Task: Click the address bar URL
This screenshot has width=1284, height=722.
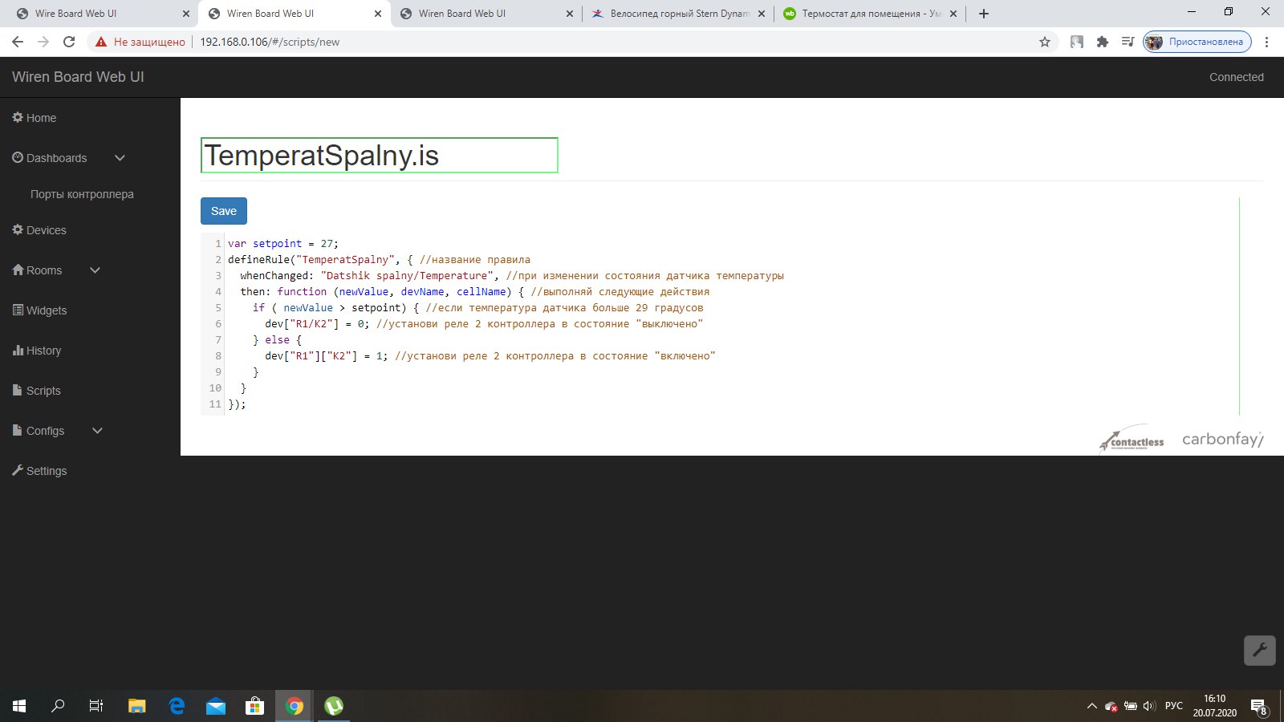Action: tap(270, 42)
